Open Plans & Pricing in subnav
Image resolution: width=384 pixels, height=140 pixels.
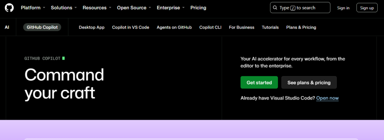[301, 27]
